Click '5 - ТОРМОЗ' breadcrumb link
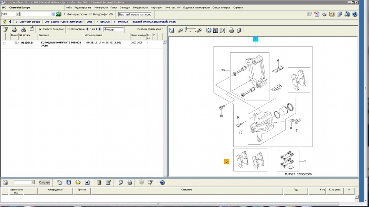This screenshot has height=207, width=369. coord(121,22)
